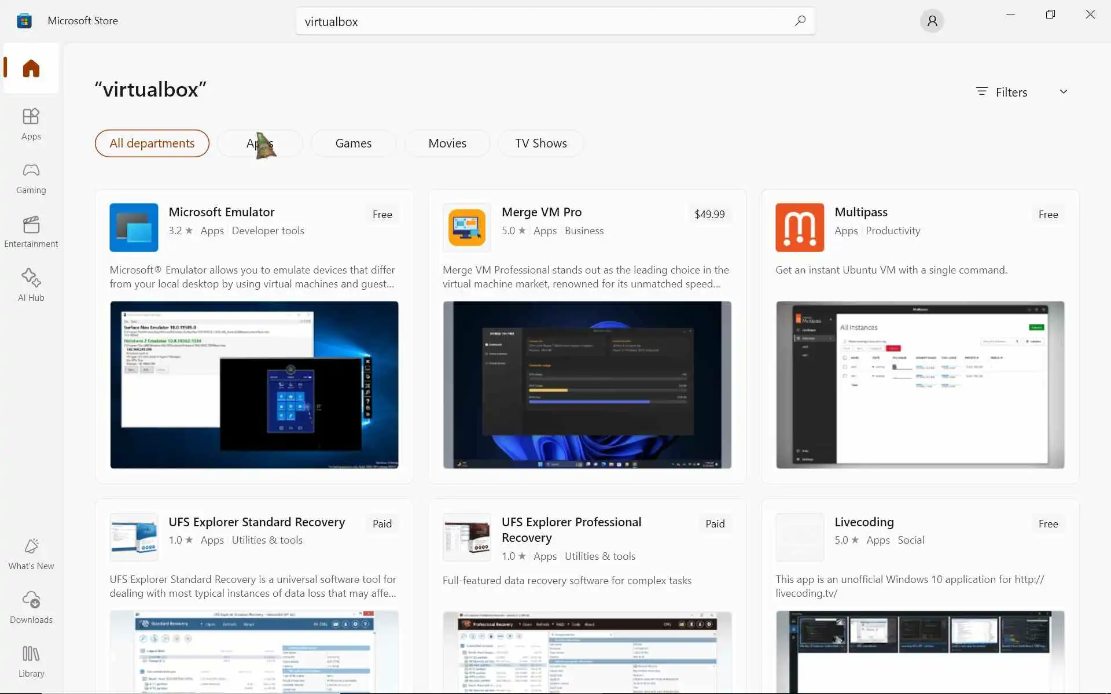Viewport: 1111px width, 694px height.
Task: Go to Home in the sidebar
Action: pyautogui.click(x=31, y=68)
